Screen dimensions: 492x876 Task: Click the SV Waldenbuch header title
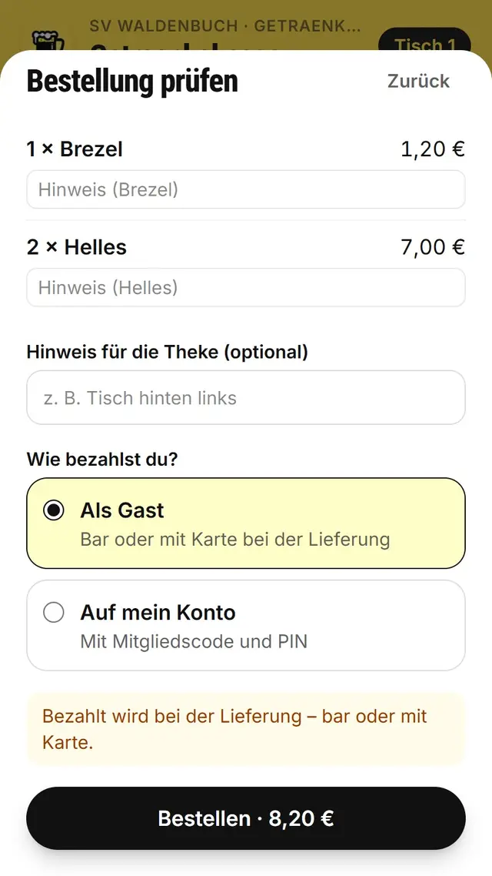(x=224, y=25)
